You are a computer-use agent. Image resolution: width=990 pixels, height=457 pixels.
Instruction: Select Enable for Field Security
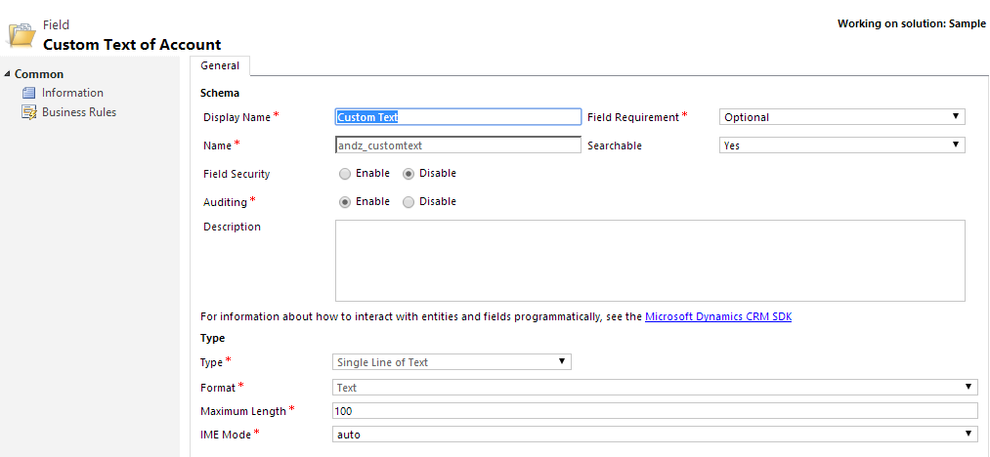345,174
